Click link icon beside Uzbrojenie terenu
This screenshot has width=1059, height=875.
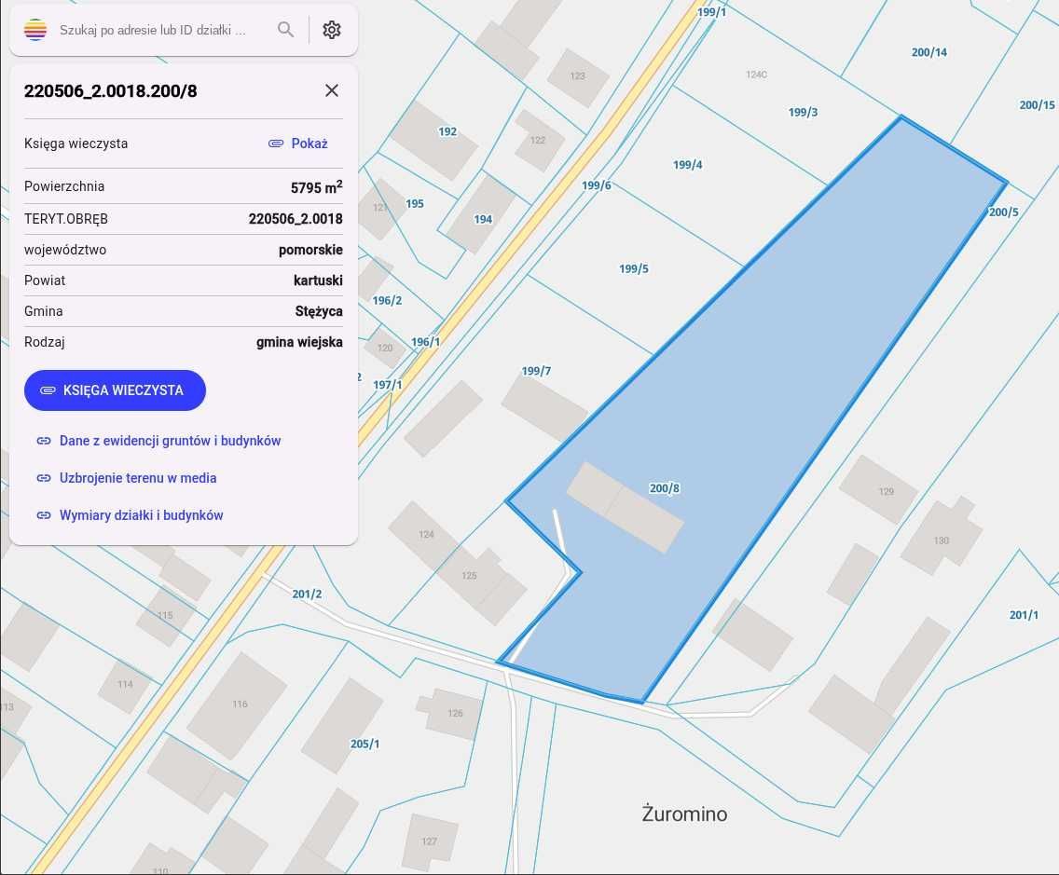[44, 478]
